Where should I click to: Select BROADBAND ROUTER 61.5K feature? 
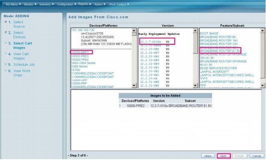tap(220, 51)
